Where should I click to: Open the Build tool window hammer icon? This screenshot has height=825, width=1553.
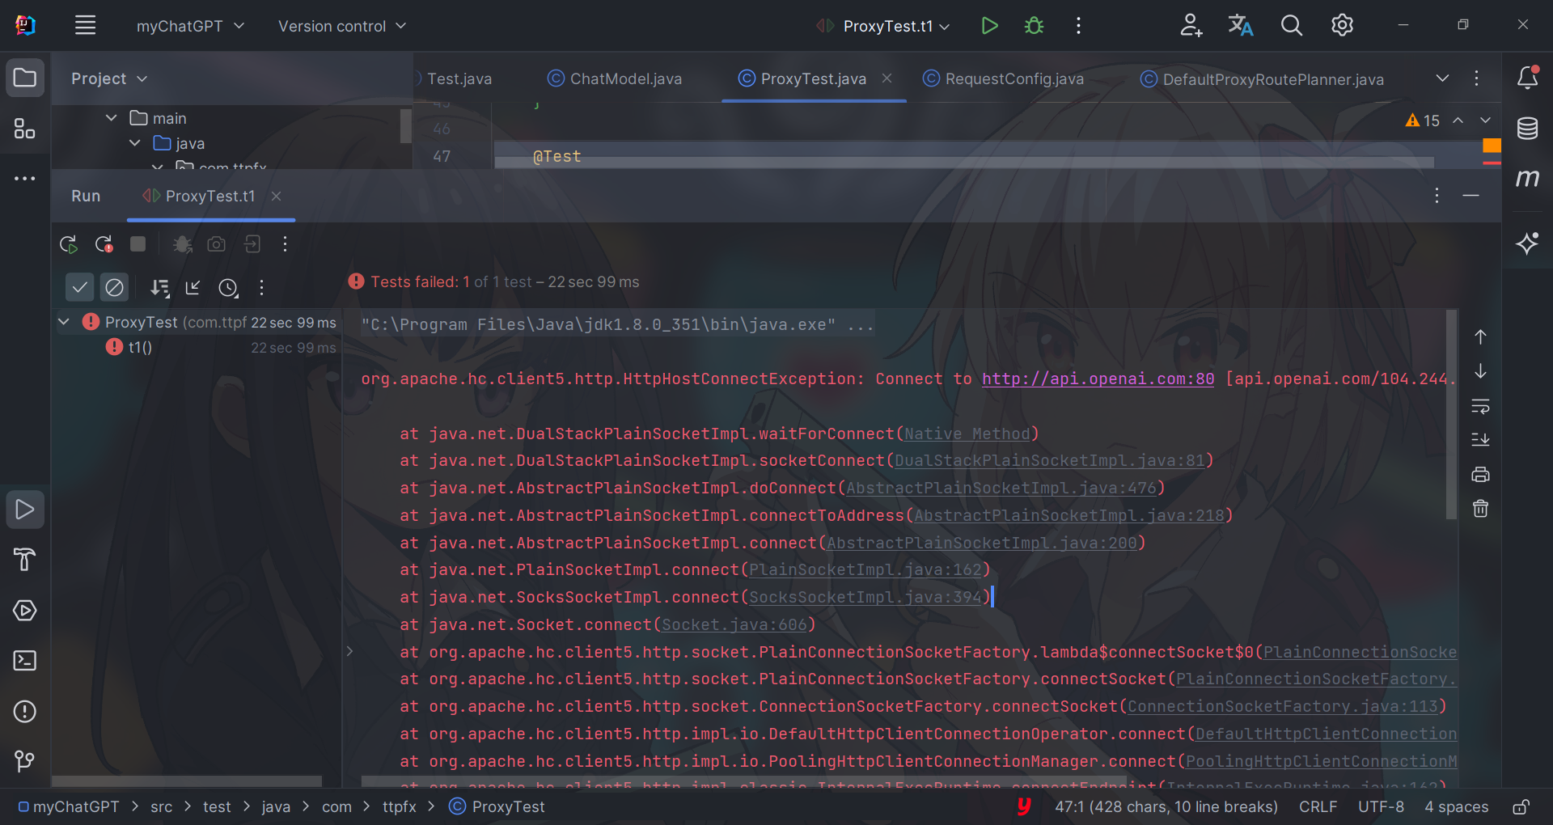point(25,560)
